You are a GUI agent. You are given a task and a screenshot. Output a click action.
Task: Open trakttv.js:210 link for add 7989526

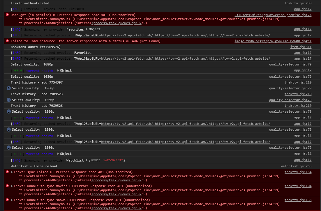[298, 106]
